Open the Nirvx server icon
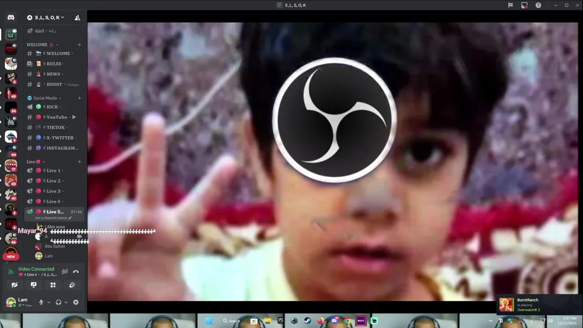This screenshot has width=583, height=328. (11, 137)
